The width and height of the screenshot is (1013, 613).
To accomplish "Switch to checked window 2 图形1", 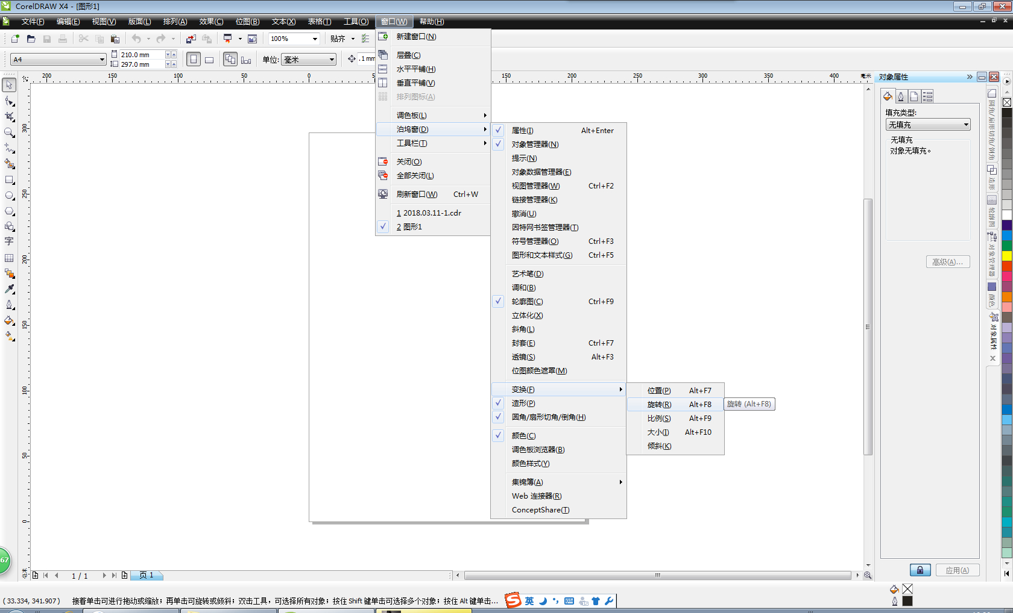I will [x=433, y=226].
